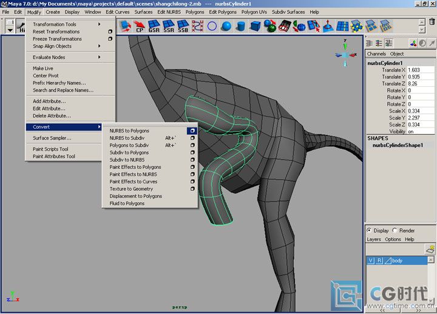437x314 pixels.
Task: Open the Object menu in Channel Box
Action: point(397,54)
